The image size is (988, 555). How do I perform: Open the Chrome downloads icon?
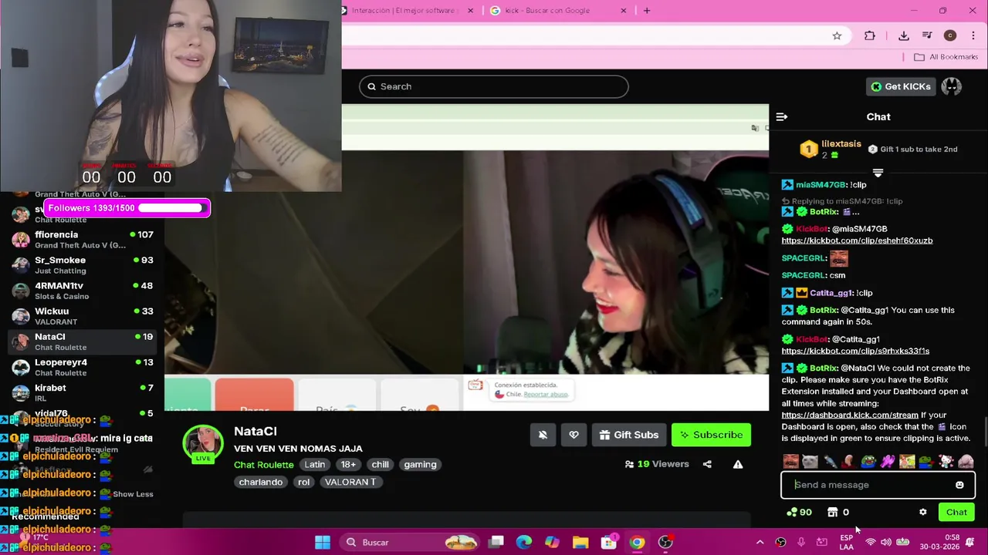coord(904,35)
